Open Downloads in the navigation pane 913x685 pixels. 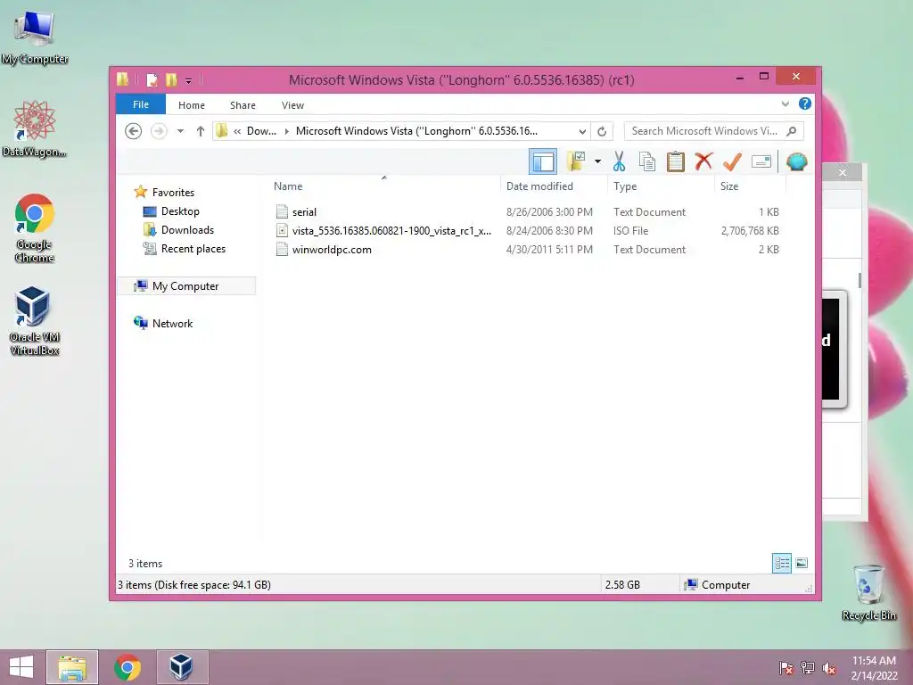187,230
